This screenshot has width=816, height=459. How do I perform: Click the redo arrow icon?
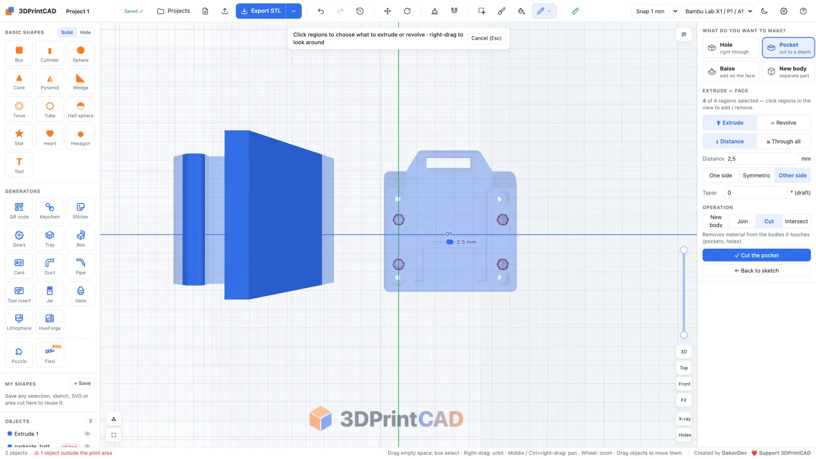click(x=340, y=11)
